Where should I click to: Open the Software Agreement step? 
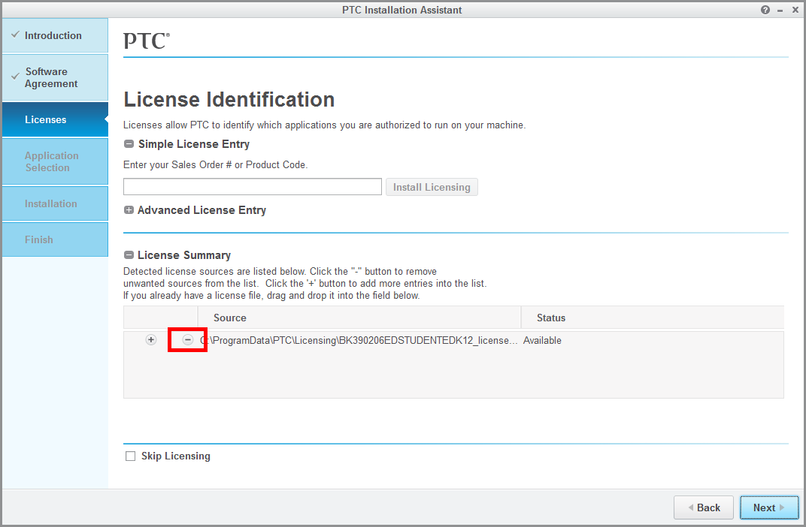click(x=55, y=78)
